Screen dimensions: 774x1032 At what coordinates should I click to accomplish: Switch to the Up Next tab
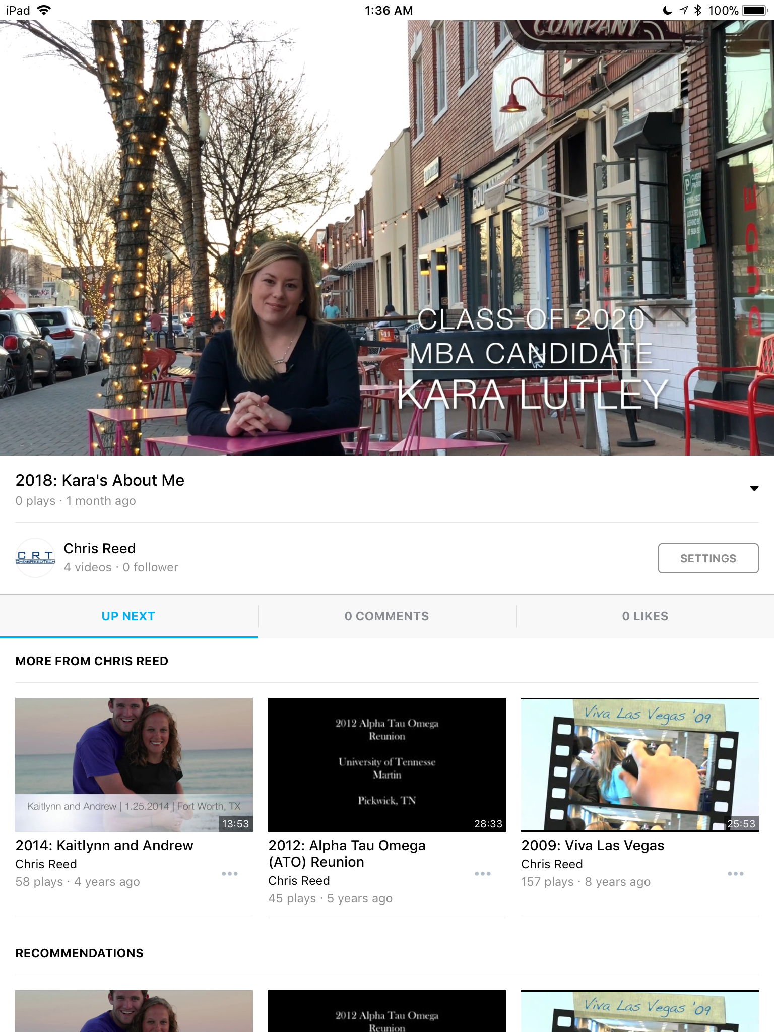click(128, 616)
